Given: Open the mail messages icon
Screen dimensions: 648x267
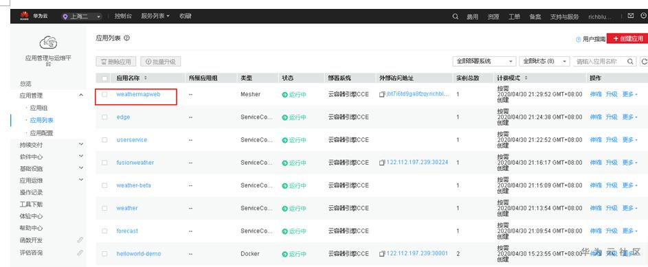Looking at the screenshot, I should tap(630, 16).
